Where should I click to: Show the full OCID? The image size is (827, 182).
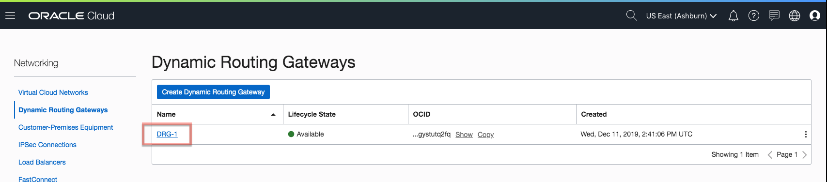click(x=464, y=135)
